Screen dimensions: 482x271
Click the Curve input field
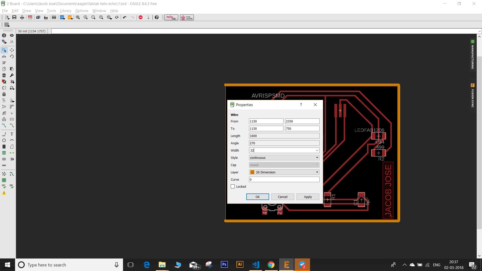(x=284, y=179)
